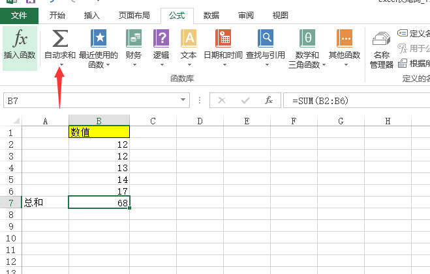Click Use in Formula (用于公式) icon

click(403, 49)
